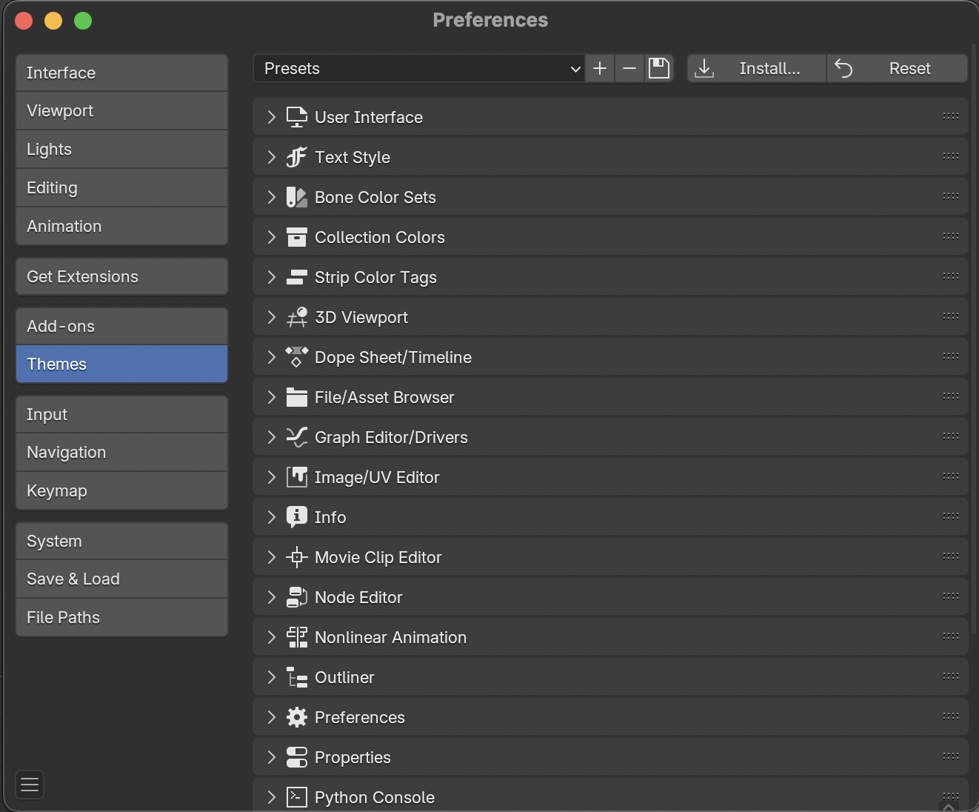The height and width of the screenshot is (812, 979).
Task: Expand the Collection Colors chevron
Action: tap(272, 237)
